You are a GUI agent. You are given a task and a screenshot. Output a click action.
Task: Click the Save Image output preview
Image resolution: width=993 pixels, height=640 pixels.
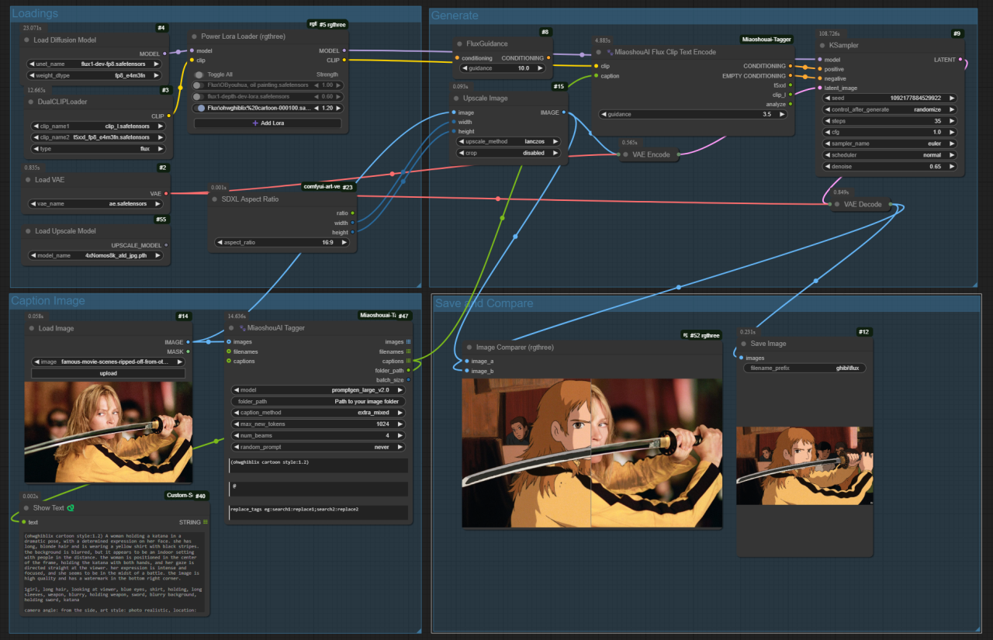click(804, 465)
